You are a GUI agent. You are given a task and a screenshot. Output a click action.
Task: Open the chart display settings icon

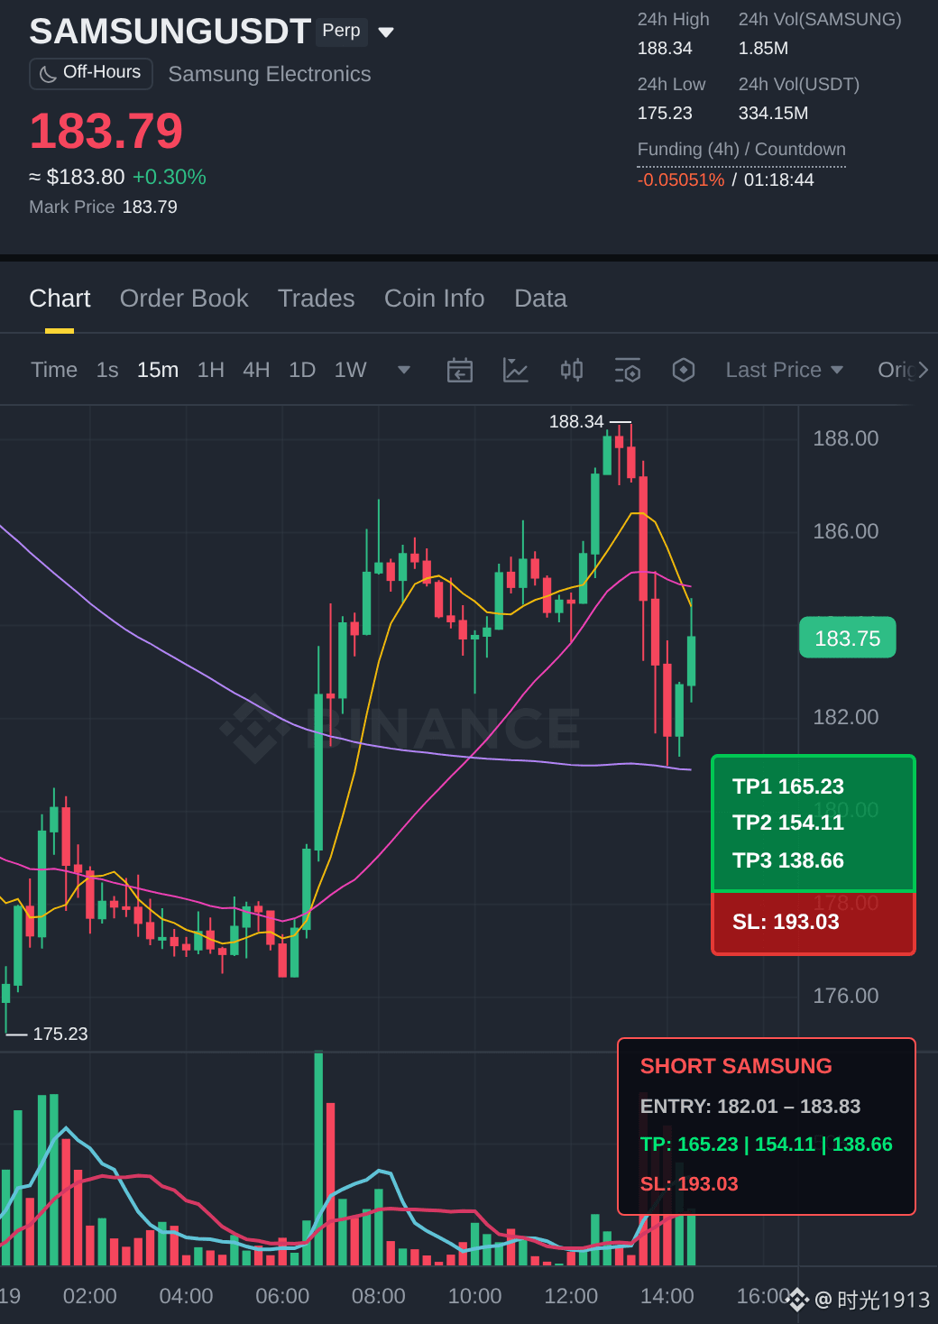tap(628, 370)
